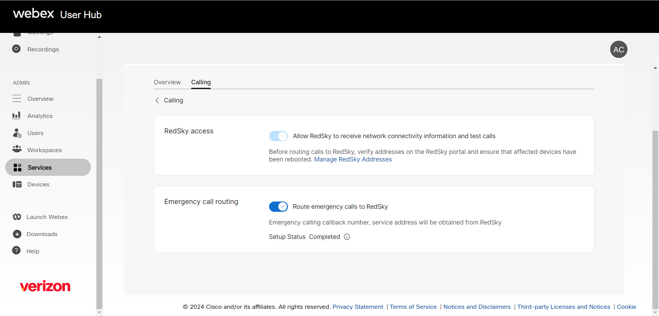Click the Analytics bar chart icon
Viewport: 659px width, 316px height.
click(x=16, y=116)
